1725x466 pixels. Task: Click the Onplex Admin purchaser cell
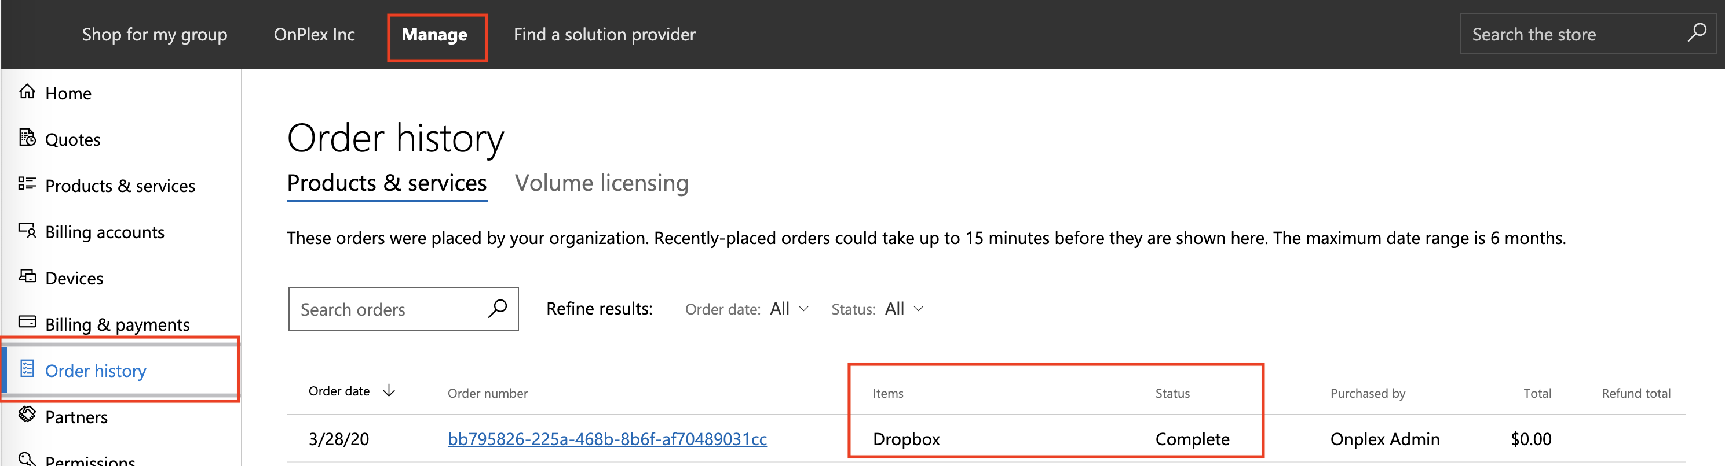point(1384,439)
